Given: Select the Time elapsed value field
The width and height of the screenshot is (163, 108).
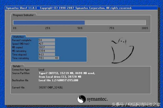Looking at the screenshot, I should [46, 54].
